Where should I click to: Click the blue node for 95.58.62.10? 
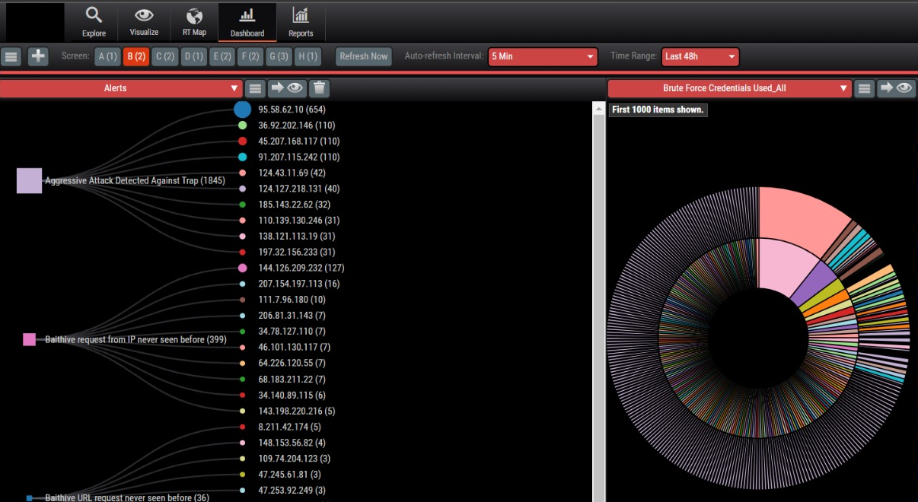pyautogui.click(x=242, y=110)
